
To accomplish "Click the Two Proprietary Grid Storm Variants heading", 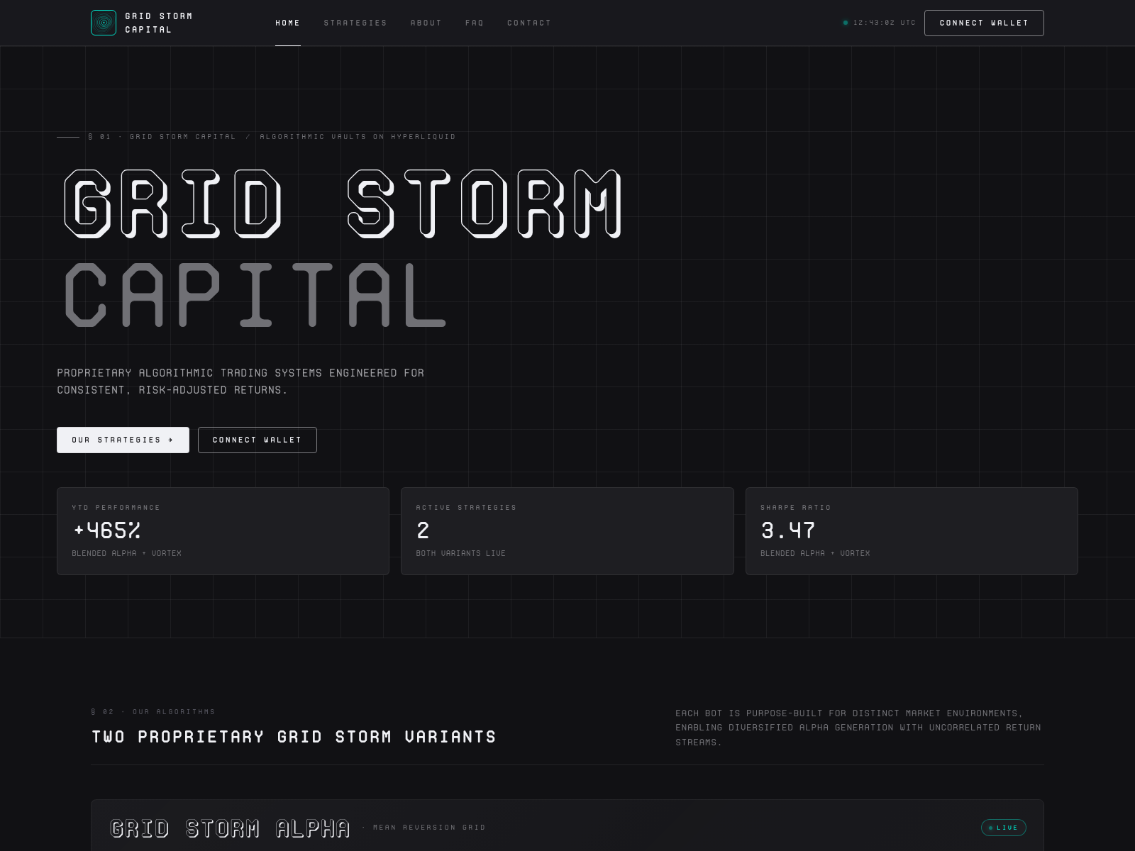I will click(294, 737).
